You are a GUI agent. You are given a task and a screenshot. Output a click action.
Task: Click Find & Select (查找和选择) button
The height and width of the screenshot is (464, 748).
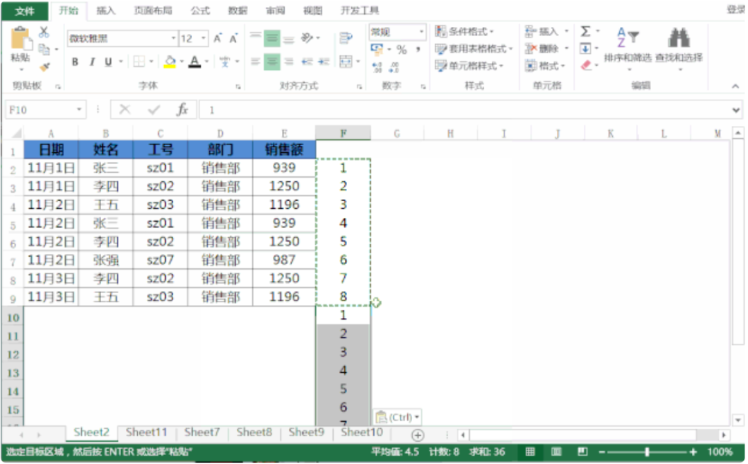[679, 50]
